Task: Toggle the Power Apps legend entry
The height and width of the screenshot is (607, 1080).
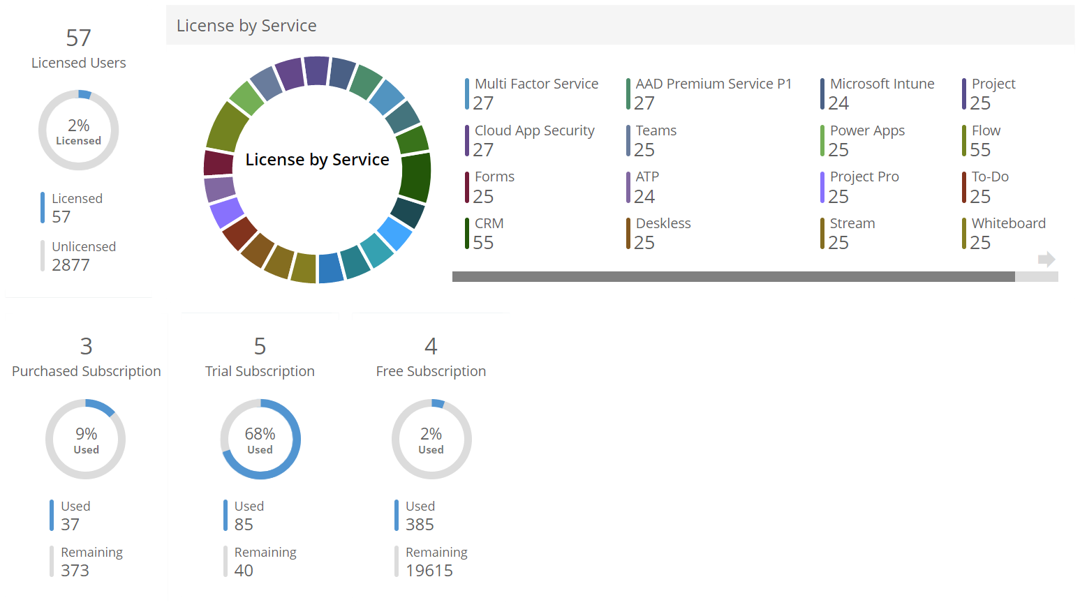Action: tap(822, 140)
